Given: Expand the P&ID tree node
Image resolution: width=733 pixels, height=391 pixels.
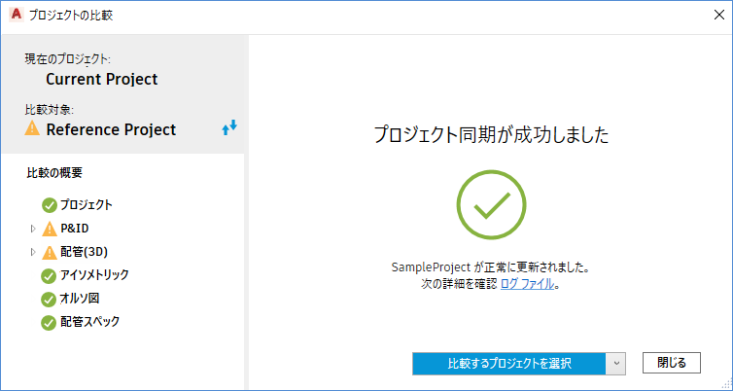Looking at the screenshot, I should tap(34, 229).
